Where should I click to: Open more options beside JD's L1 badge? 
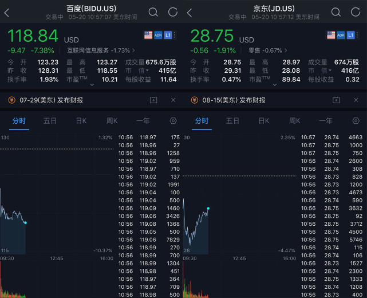coord(357,35)
